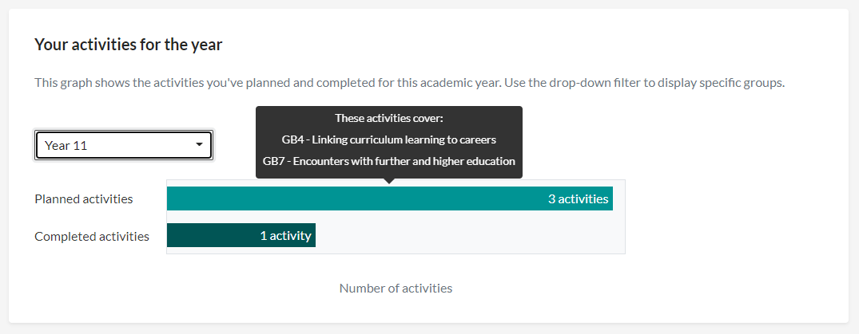
Task: Select the dark green Completed activities bar
Action: pyautogui.click(x=241, y=236)
